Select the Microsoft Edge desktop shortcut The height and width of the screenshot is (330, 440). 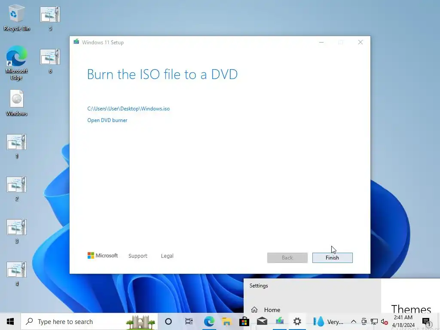[17, 63]
